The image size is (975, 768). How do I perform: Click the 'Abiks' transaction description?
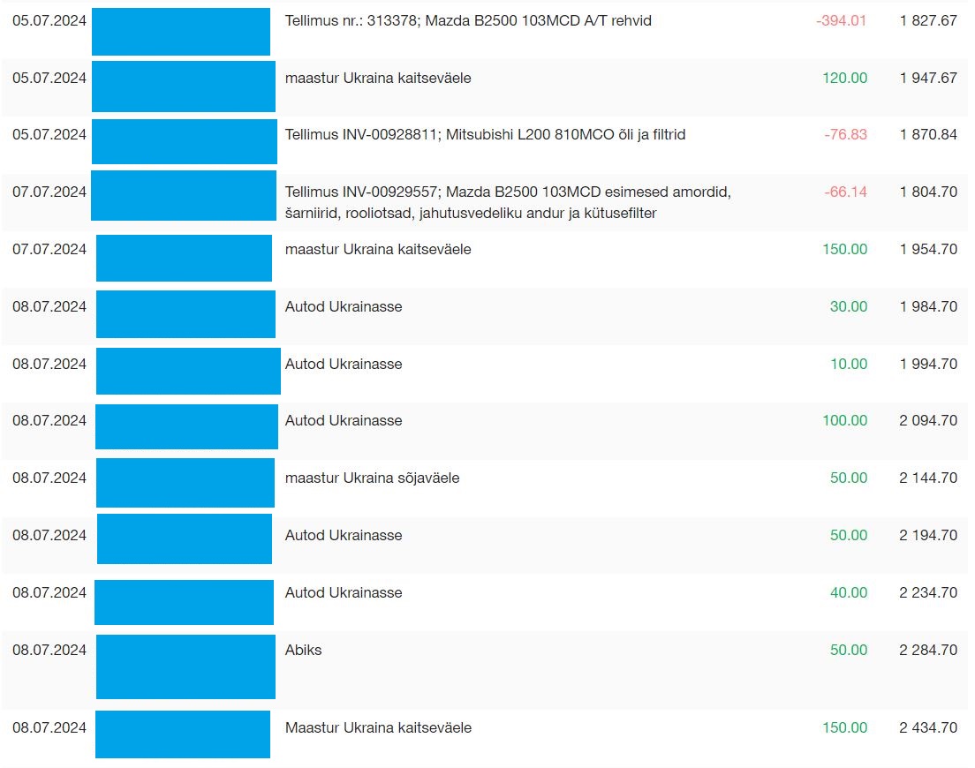click(303, 651)
